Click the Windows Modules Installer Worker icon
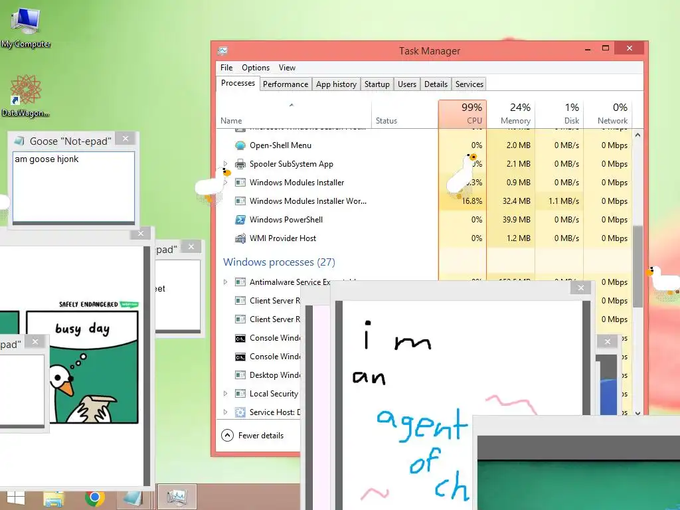Screen dimensions: 680x510 240,201
